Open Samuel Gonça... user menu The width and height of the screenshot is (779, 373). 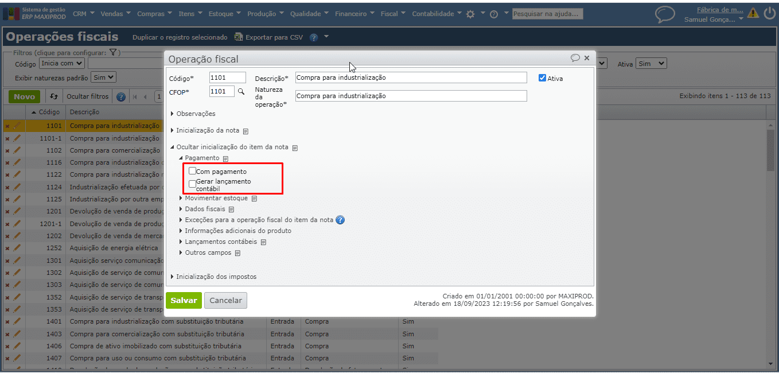pyautogui.click(x=714, y=20)
